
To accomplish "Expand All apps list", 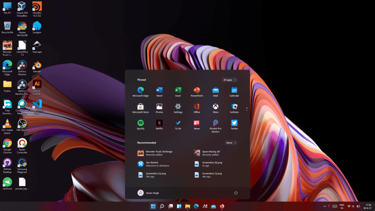I will click(230, 80).
